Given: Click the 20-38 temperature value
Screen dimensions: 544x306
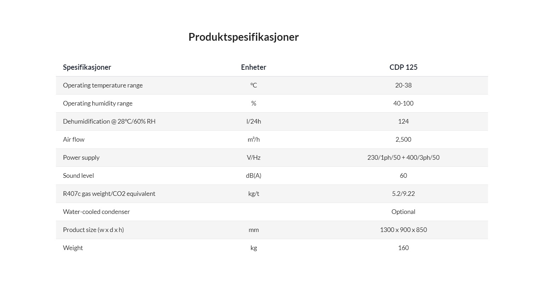Looking at the screenshot, I should pos(403,85).
